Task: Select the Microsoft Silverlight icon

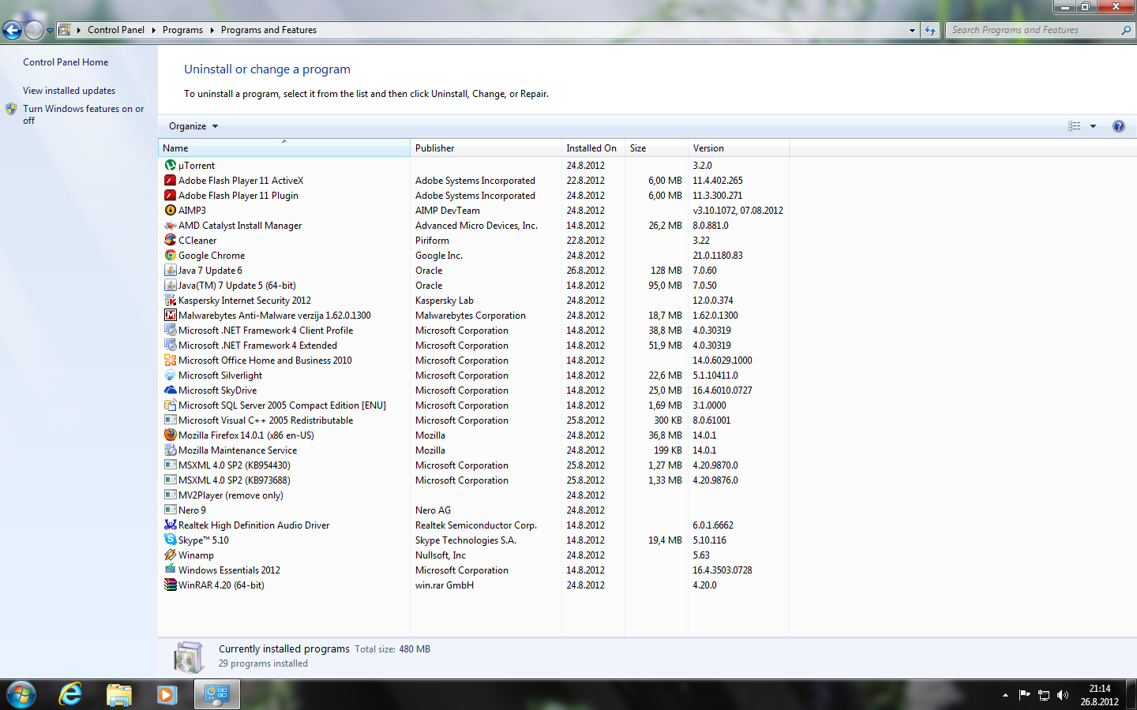Action: click(170, 376)
